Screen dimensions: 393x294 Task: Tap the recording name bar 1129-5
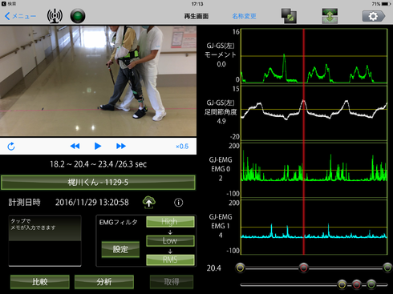[x=98, y=183]
